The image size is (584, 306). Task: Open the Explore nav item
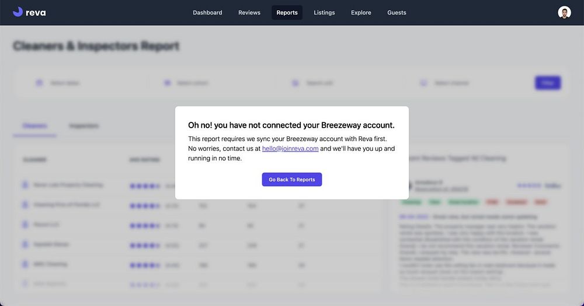361,13
